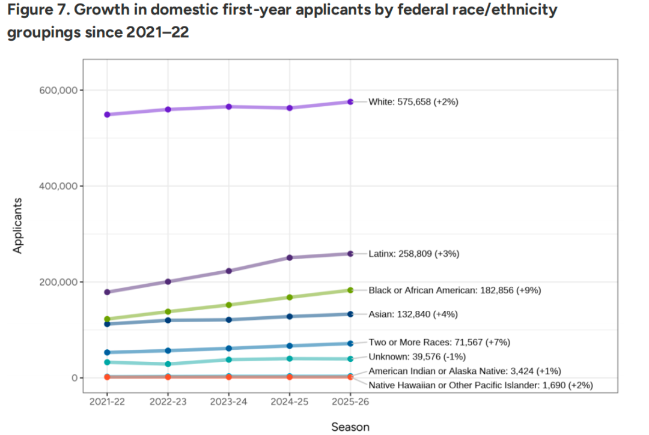Click the Black or African American series label

(455, 290)
